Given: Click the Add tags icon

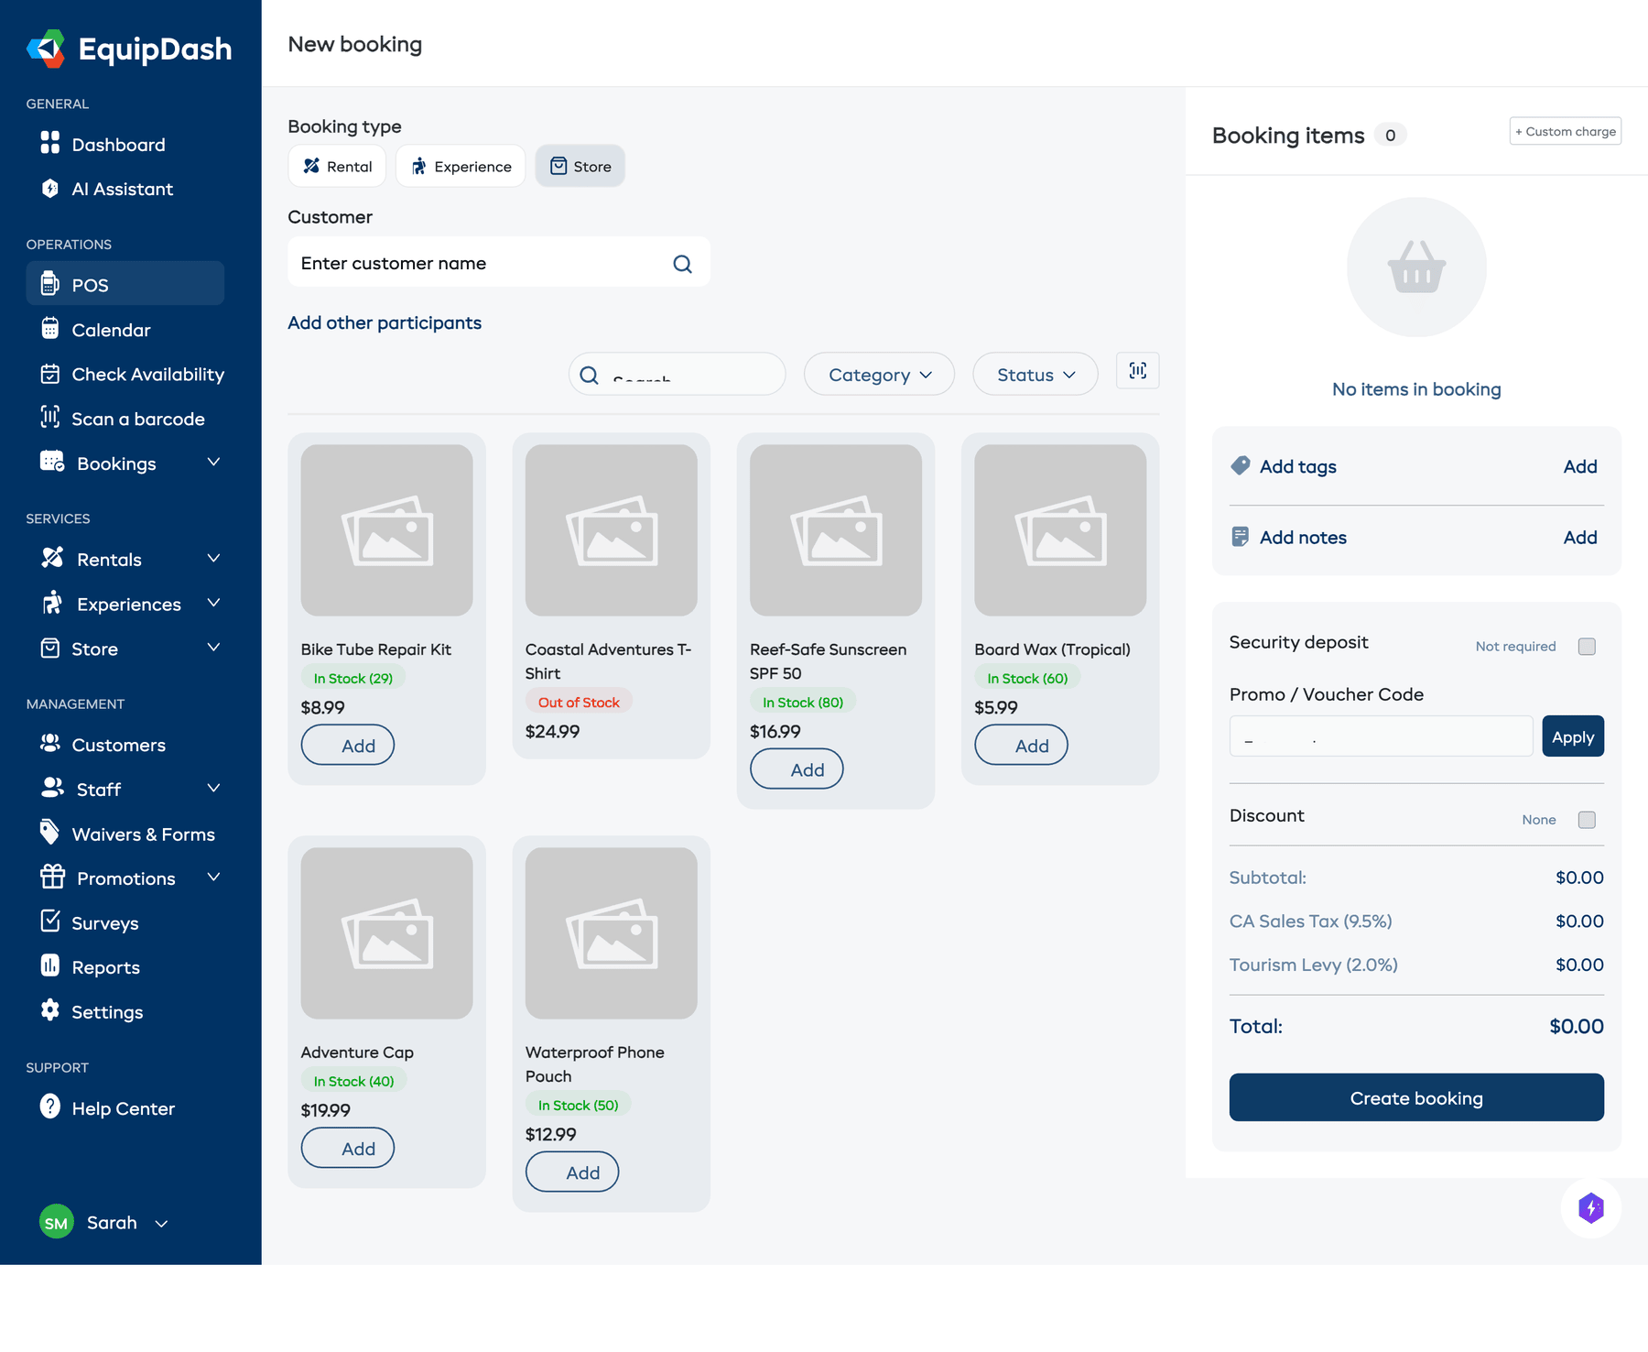Looking at the screenshot, I should tap(1240, 465).
